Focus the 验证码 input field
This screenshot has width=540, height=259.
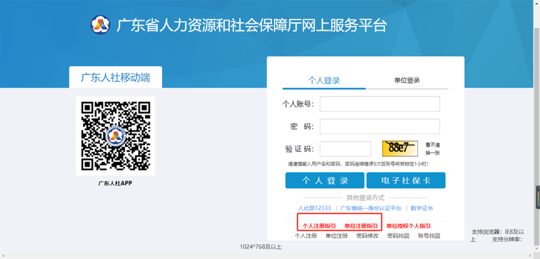click(346, 148)
